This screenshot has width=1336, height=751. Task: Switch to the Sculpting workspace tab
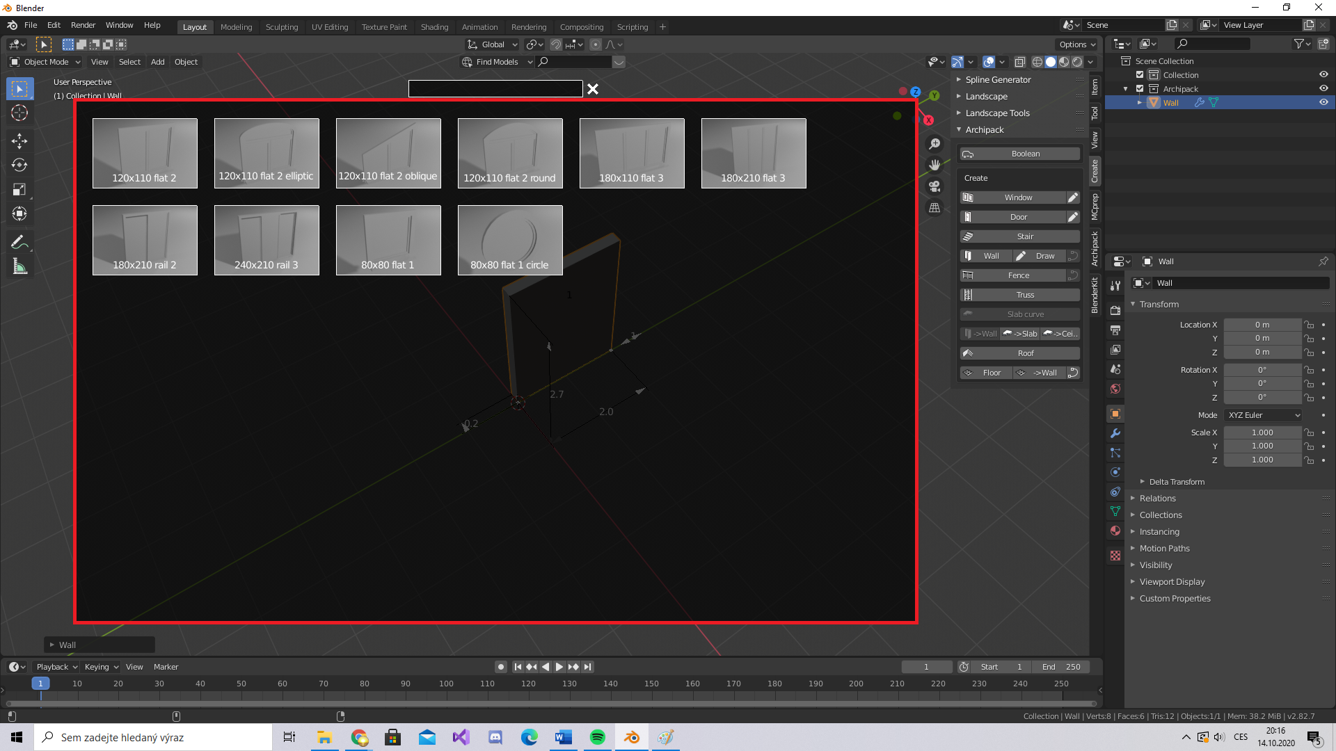coord(282,27)
